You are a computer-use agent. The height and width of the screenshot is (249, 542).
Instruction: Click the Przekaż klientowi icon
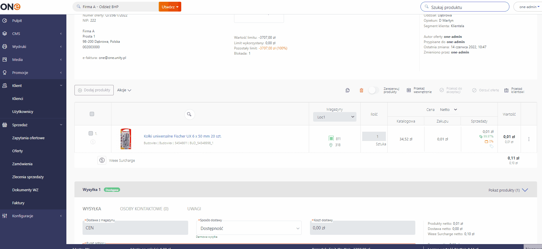tap(506, 90)
